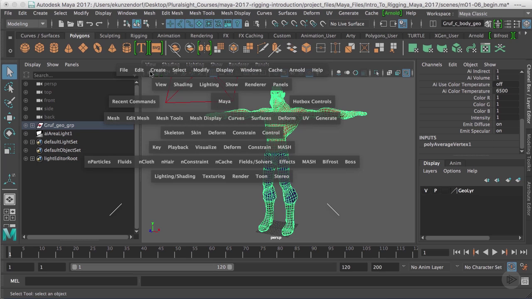Screen dimensions: 532x299
Task: Click the Maya hotbox center button
Action: (224, 101)
